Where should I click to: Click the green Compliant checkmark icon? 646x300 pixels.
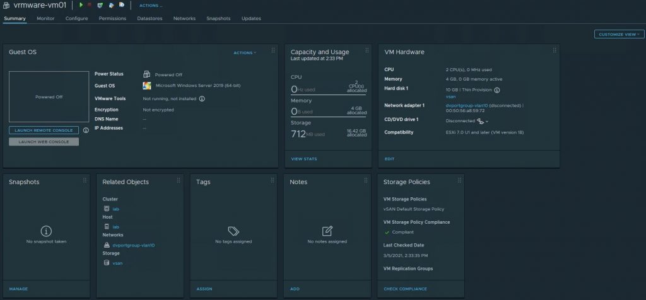[387, 233]
